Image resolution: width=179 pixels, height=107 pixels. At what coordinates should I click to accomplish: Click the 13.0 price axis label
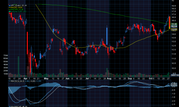click(x=174, y=42)
